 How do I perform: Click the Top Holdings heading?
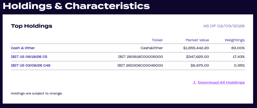point(32,26)
